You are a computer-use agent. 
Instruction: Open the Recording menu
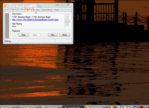coord(47,10)
